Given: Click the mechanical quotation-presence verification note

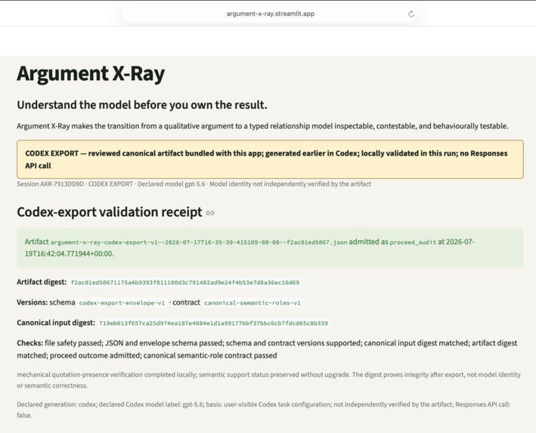Looking at the screenshot, I should 268,379.
